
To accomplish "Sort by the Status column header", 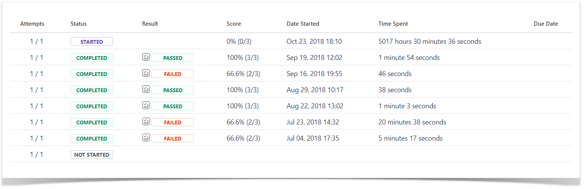I will coord(79,24).
